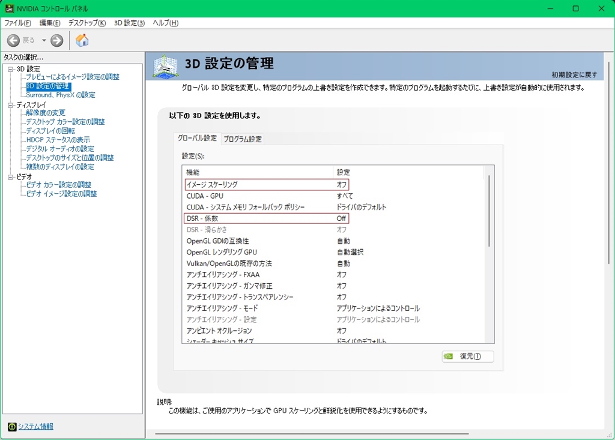Open the back history dropdown arrow

(x=44, y=40)
